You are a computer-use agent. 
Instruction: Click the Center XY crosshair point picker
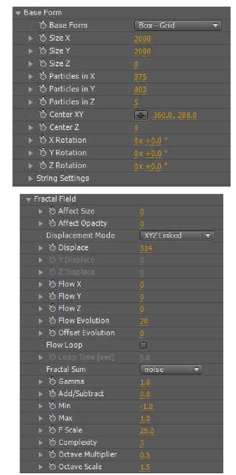click(141, 115)
